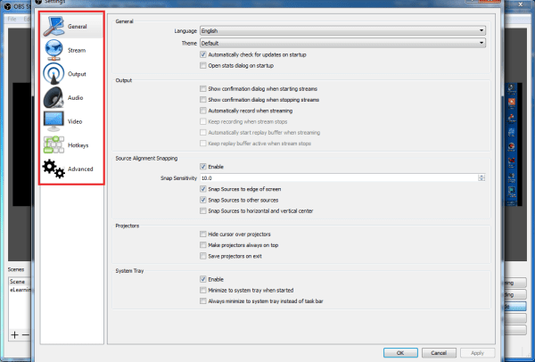
Task: Toggle automatically check for updates on startup
Action: coord(203,54)
